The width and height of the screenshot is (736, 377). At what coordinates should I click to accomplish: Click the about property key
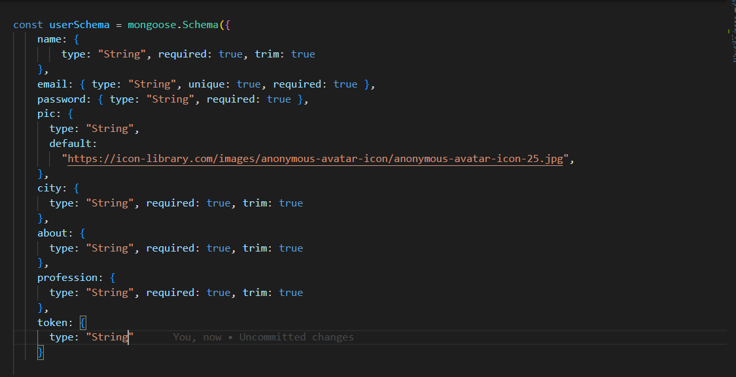coord(52,233)
